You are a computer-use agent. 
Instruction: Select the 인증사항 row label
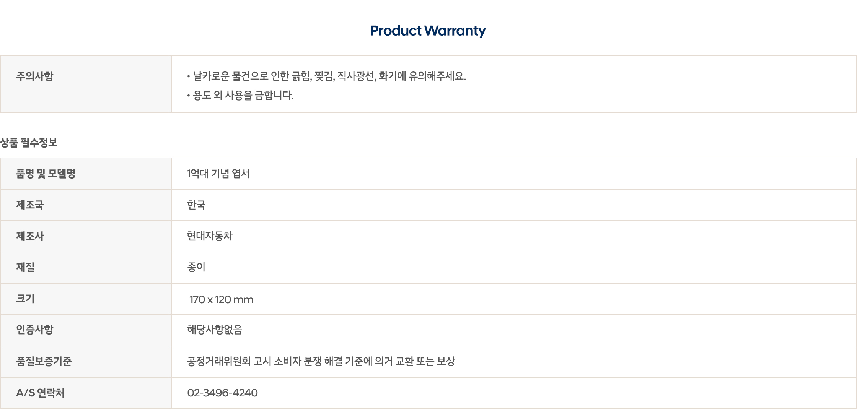coord(34,330)
